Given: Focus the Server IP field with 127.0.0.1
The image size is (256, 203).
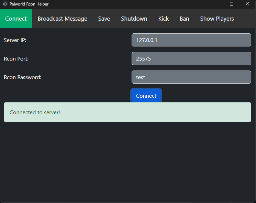Looking at the screenshot, I should coord(191,40).
